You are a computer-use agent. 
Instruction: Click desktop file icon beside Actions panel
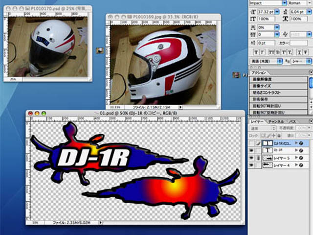(236, 75)
